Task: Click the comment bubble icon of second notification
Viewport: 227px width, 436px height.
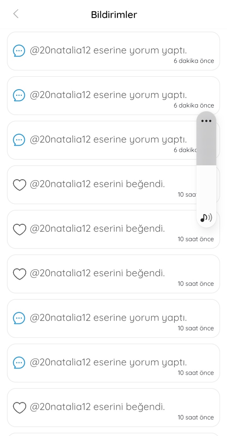Action: pyautogui.click(x=19, y=95)
